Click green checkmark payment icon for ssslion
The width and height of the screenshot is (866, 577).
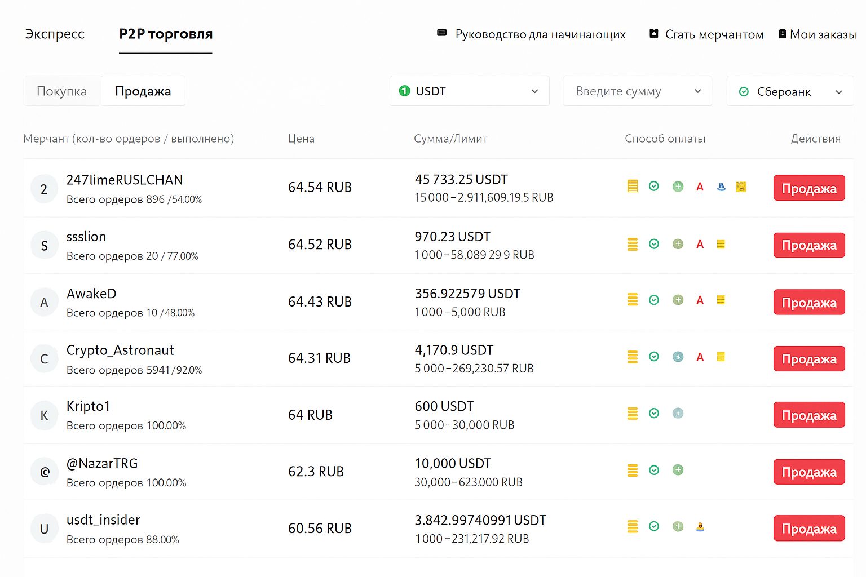[654, 244]
